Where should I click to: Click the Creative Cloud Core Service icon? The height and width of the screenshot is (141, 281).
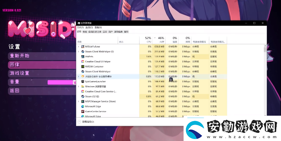(x=83, y=92)
